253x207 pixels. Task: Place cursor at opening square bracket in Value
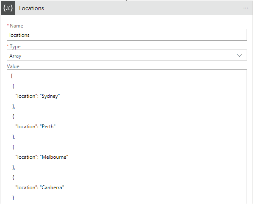(x=12, y=76)
